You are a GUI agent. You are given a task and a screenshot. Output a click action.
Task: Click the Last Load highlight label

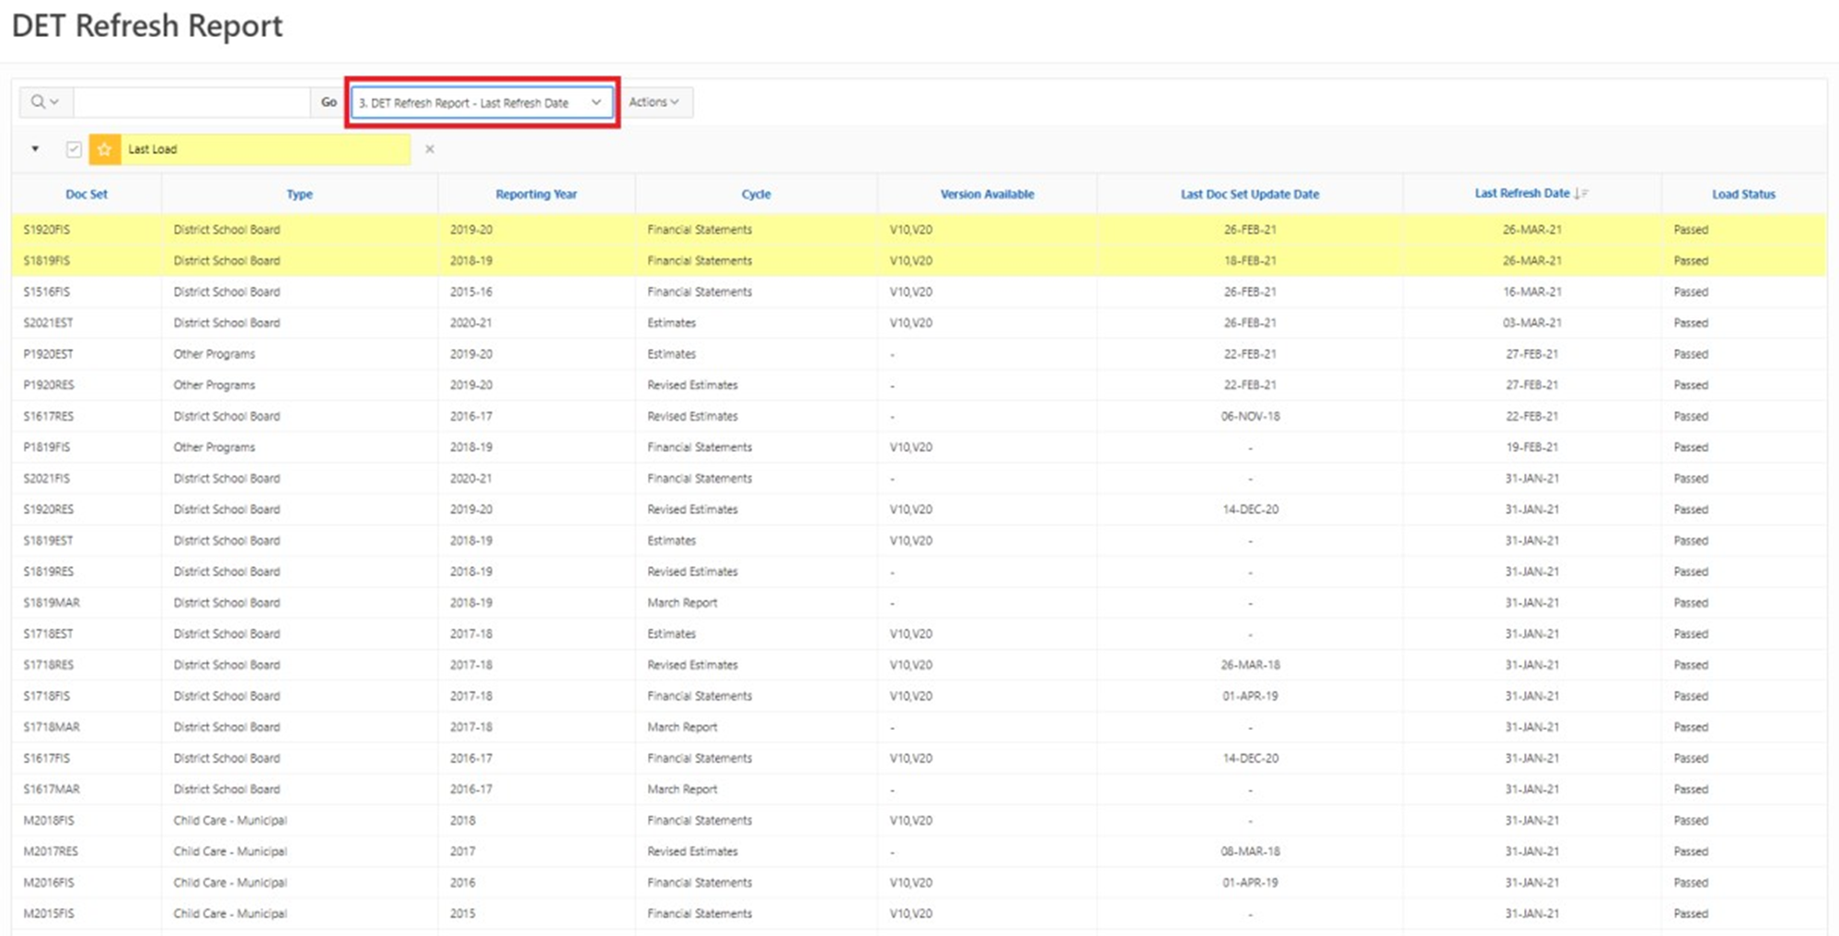(153, 149)
